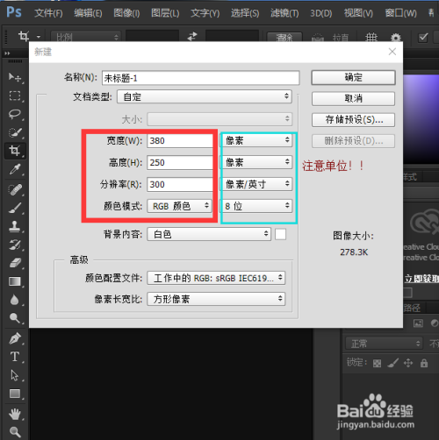Toggle the lock position icon
The width and height of the screenshot is (439, 440).
point(408,363)
